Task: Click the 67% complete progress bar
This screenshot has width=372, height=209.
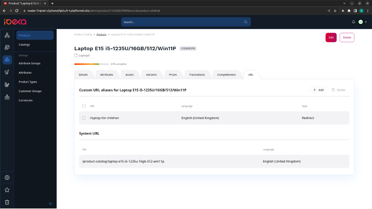Action: click(x=91, y=64)
